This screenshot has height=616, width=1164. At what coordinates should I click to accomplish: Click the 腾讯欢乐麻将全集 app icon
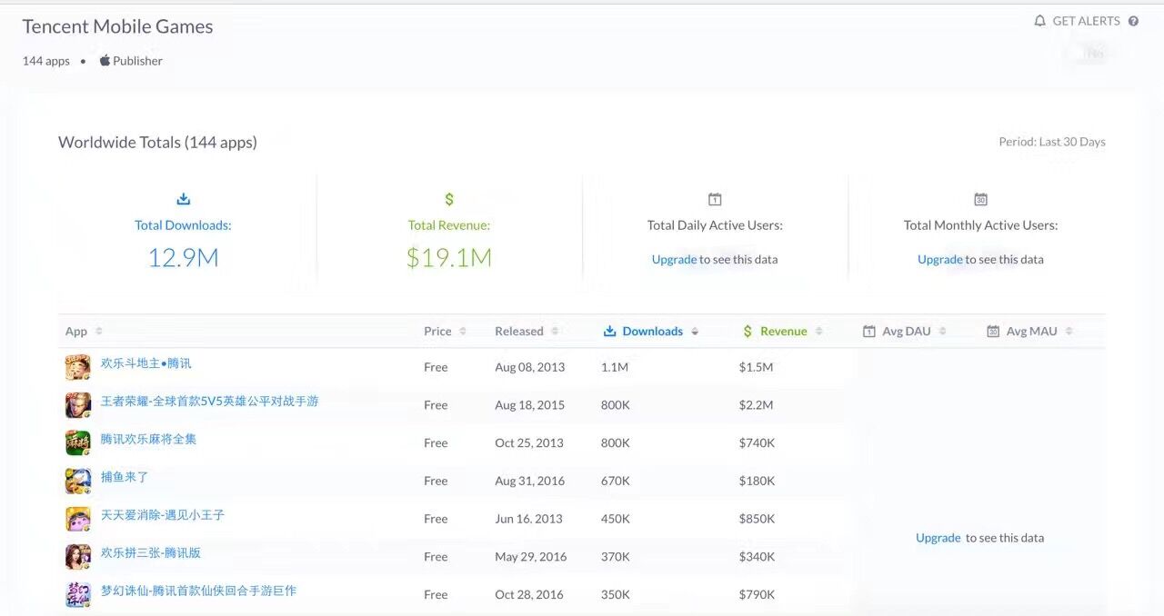click(x=78, y=442)
